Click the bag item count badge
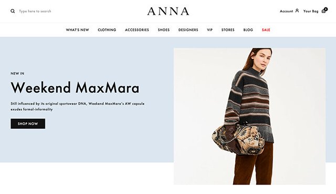The height and width of the screenshot is (194, 336). (325, 9)
